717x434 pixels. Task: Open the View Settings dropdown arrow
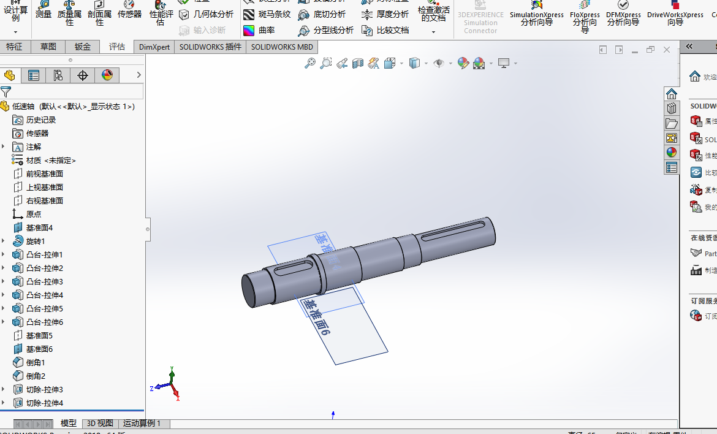pos(515,63)
